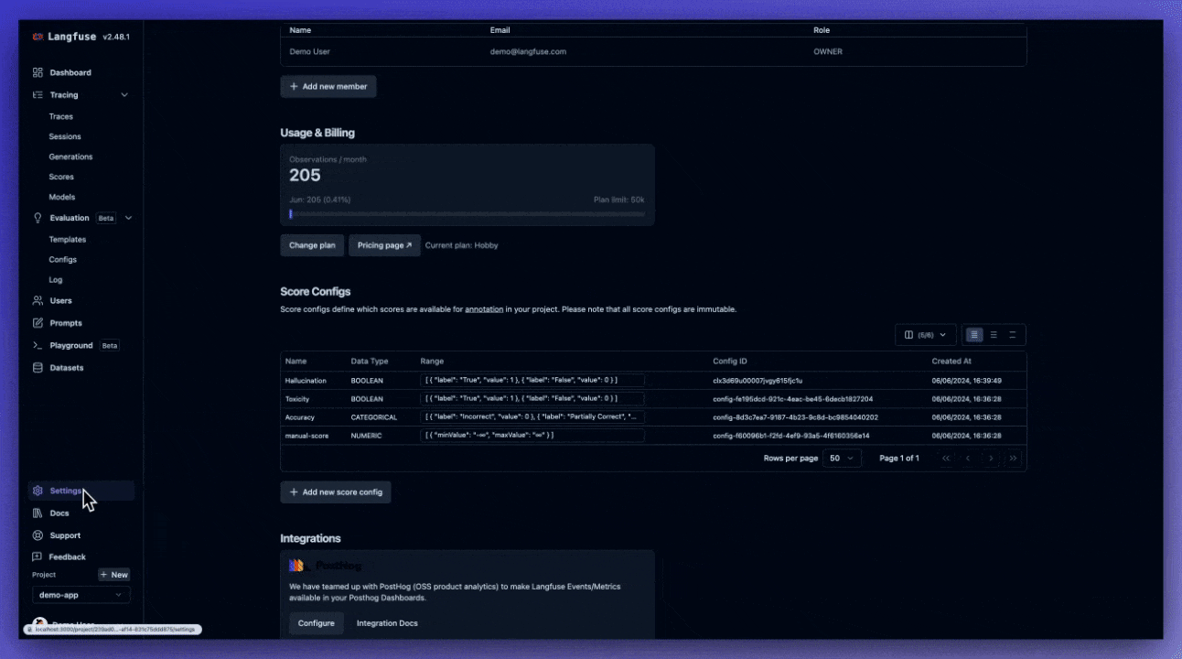Go to the last page of score configs
The height and width of the screenshot is (659, 1182).
coord(1013,458)
